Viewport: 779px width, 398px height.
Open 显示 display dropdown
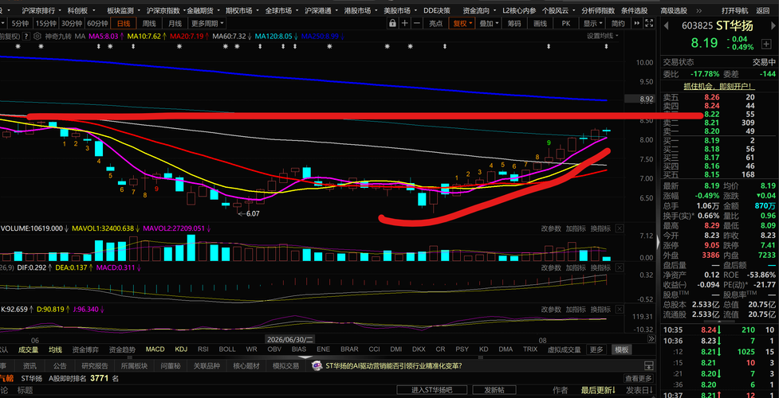592,23
